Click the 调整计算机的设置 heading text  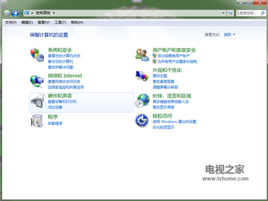coord(49,35)
